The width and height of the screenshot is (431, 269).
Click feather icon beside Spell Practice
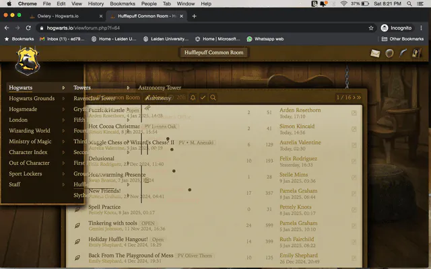point(77,209)
